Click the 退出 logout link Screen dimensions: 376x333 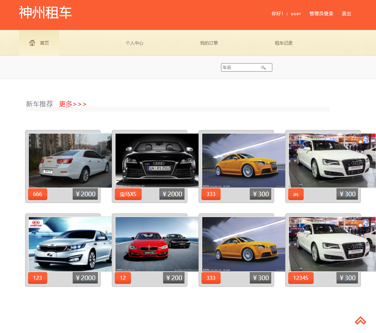346,14
